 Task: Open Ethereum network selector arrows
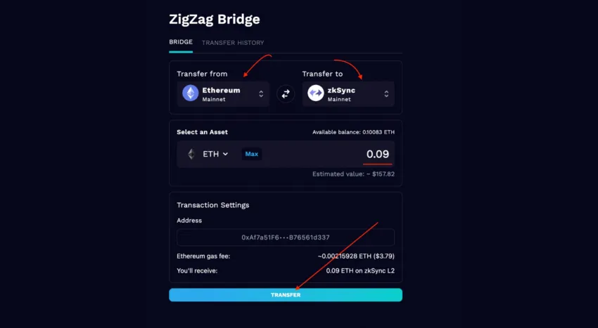tap(261, 93)
